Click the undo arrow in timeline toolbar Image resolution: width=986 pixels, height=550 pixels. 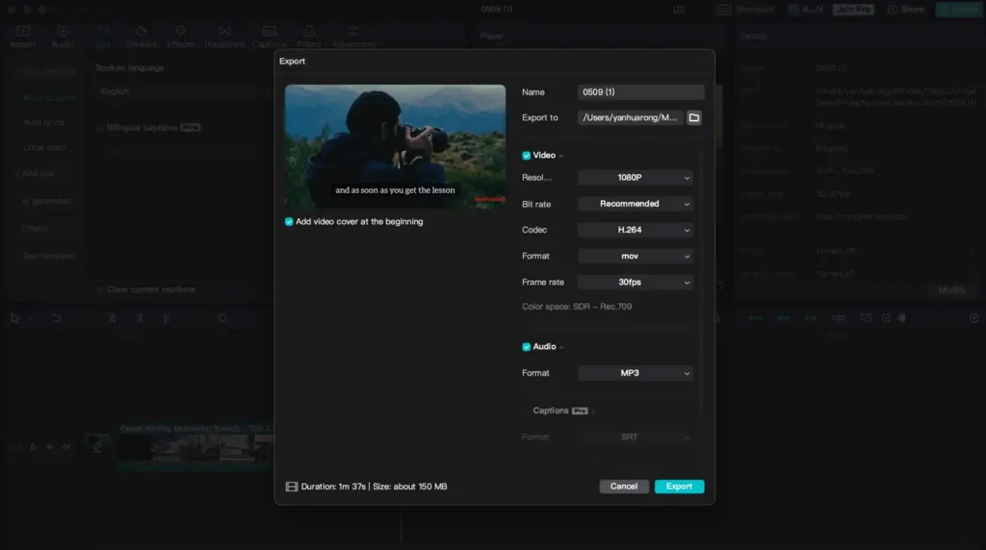click(x=56, y=318)
